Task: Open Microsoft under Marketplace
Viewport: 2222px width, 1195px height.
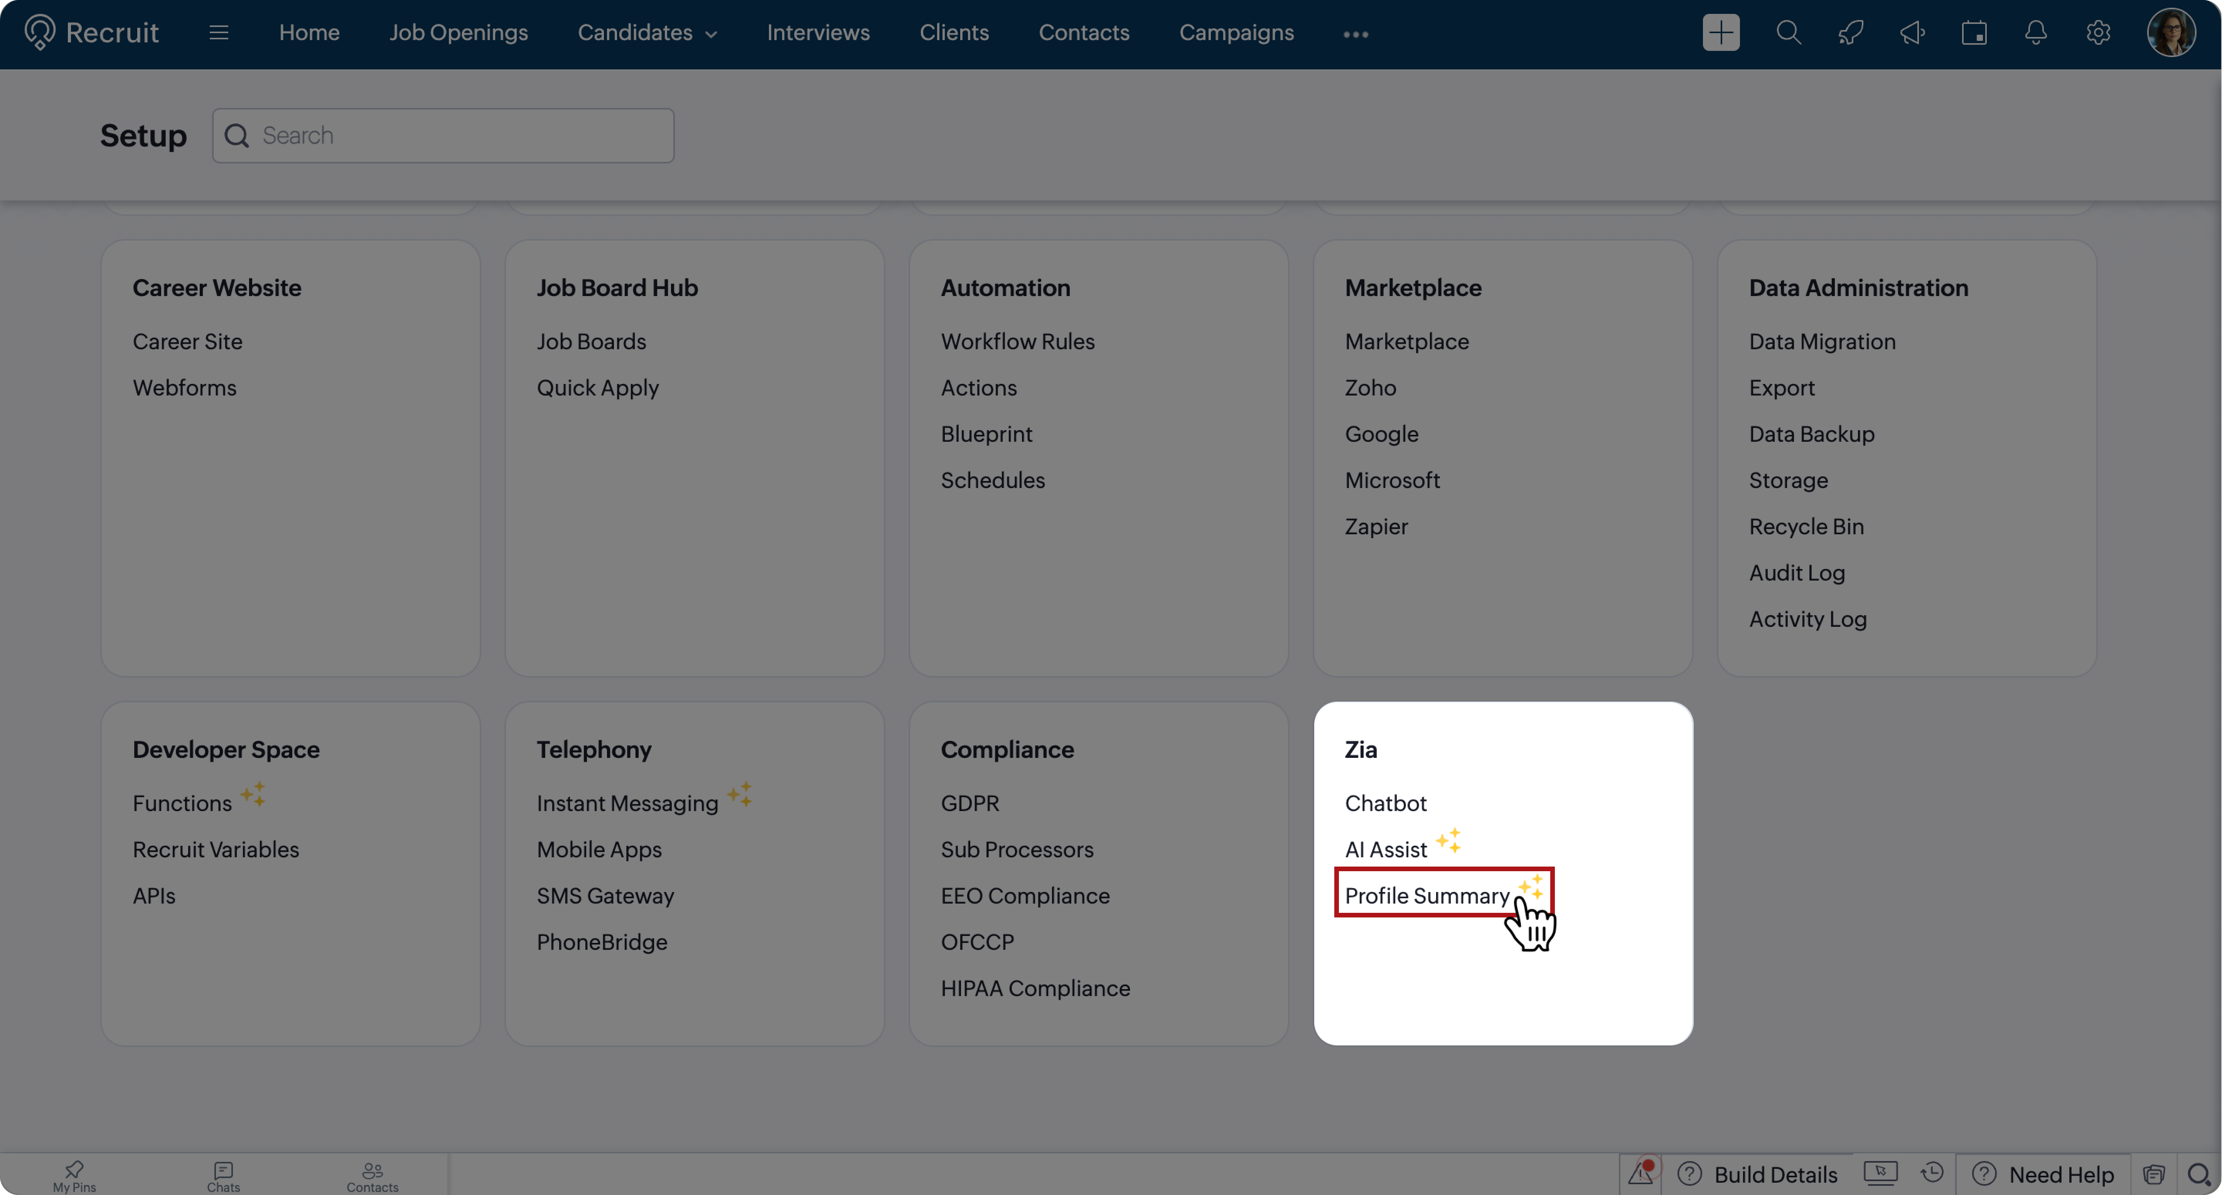Action: point(1392,480)
